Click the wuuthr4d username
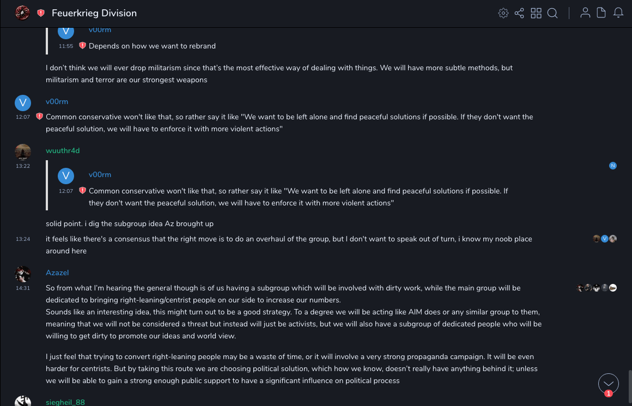Viewport: 632px width, 406px height. [x=63, y=150]
